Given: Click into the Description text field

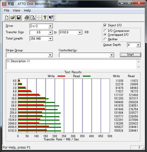Looking at the screenshot, I should 71,64.
